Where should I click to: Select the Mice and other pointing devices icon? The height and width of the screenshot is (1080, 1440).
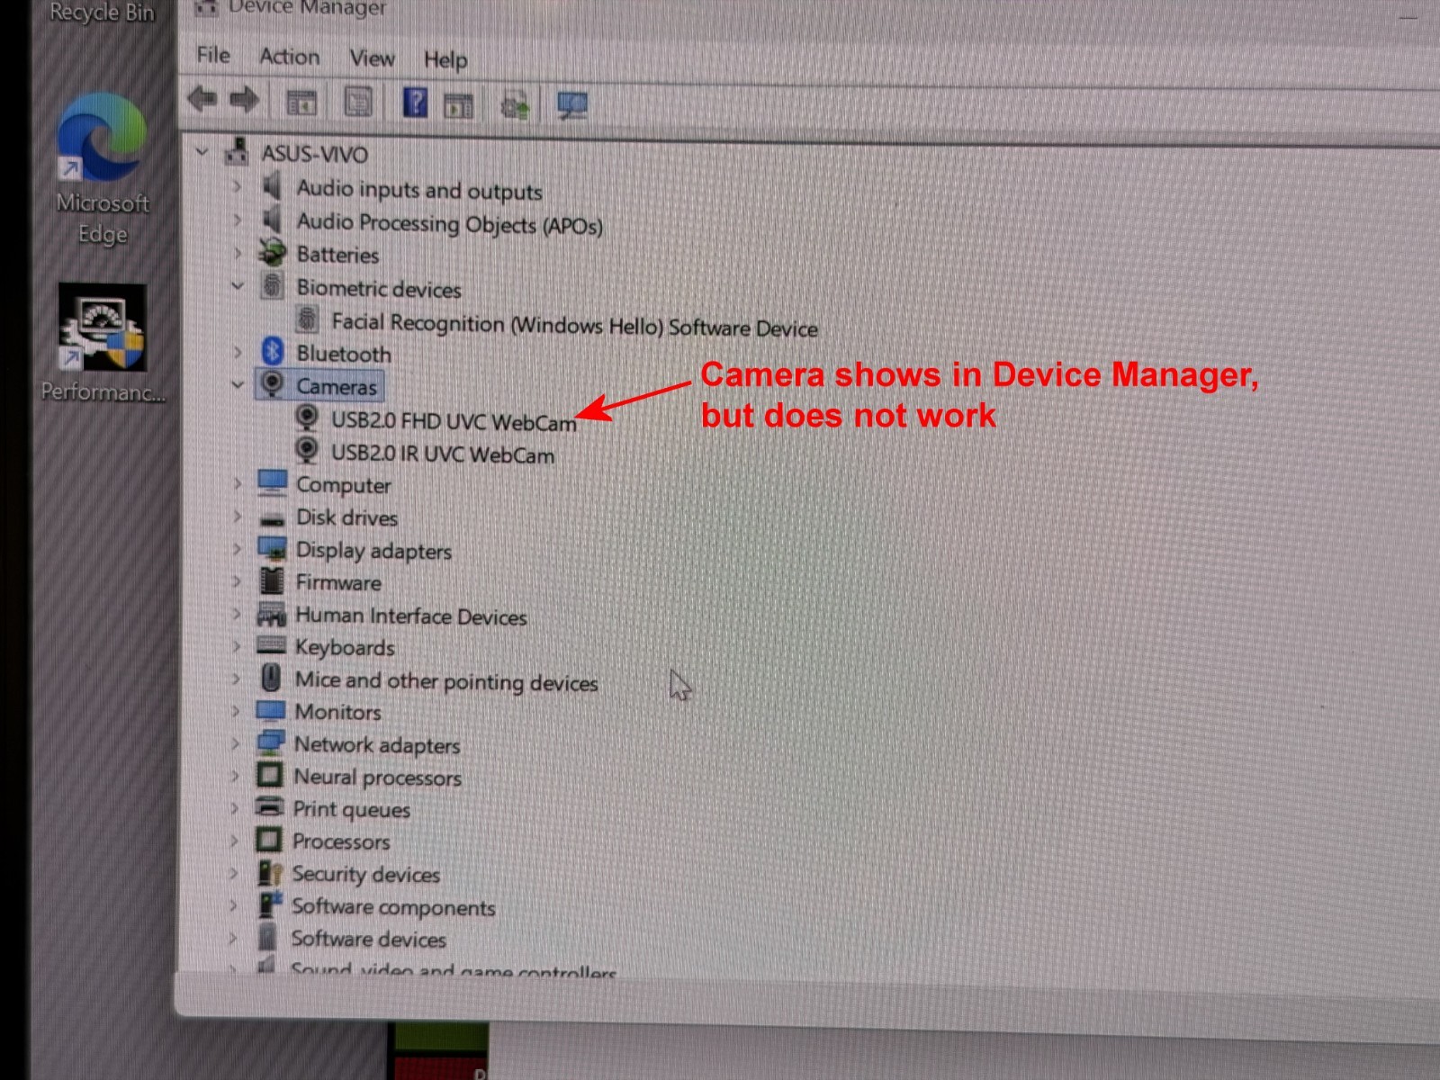tap(270, 679)
